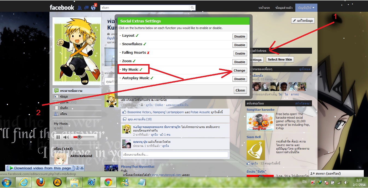Click edit profile button แก้ไขข้อมูล
This screenshot has width=368, height=188.
coord(303,21)
